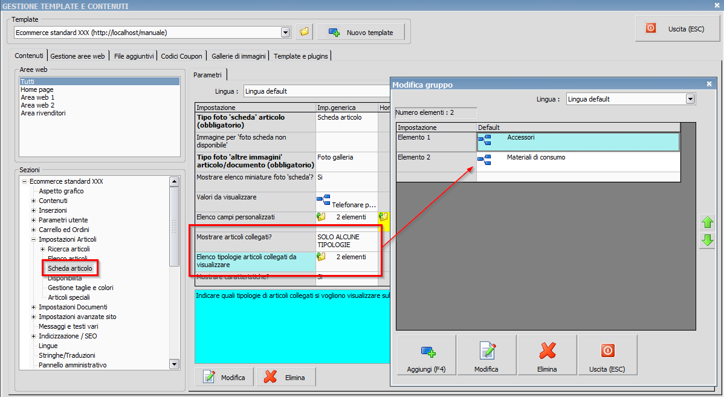The height and width of the screenshot is (397, 724).
Task: Click the Impostazione column header in dialog
Action: (x=436, y=127)
